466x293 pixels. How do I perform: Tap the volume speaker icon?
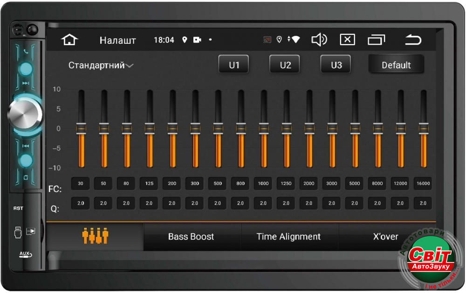[319, 40]
